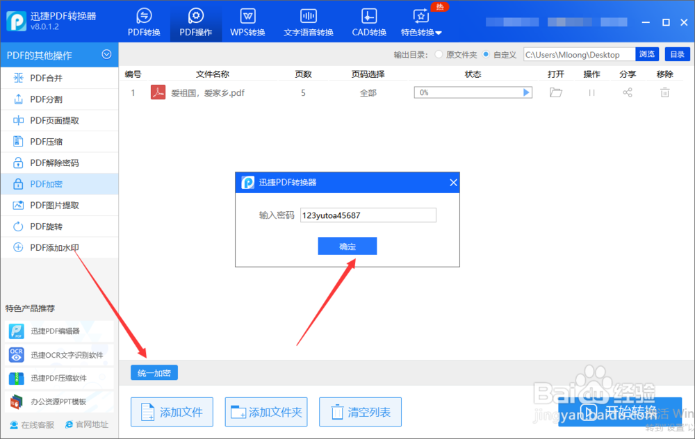
Task: Open 迅捷PDF编辑器 product recommendation
Action: (x=59, y=331)
